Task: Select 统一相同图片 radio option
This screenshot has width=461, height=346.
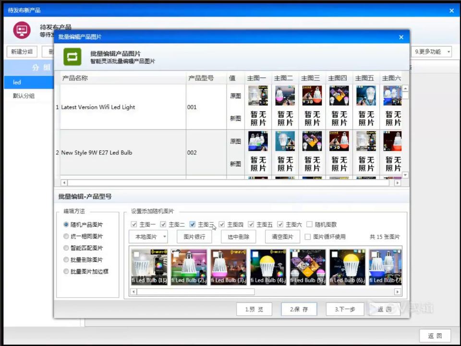Action: (84, 236)
